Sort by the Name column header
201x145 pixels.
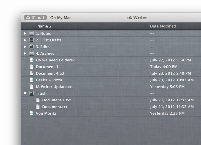click(x=44, y=26)
